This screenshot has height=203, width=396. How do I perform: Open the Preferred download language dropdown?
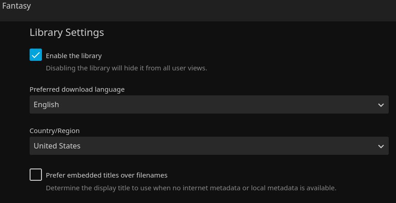point(209,104)
